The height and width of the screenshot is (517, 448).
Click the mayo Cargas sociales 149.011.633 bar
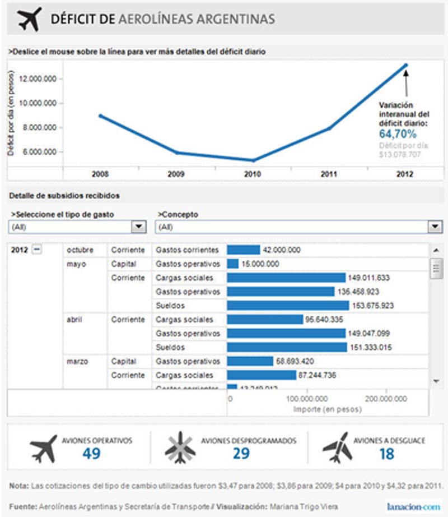(x=286, y=278)
